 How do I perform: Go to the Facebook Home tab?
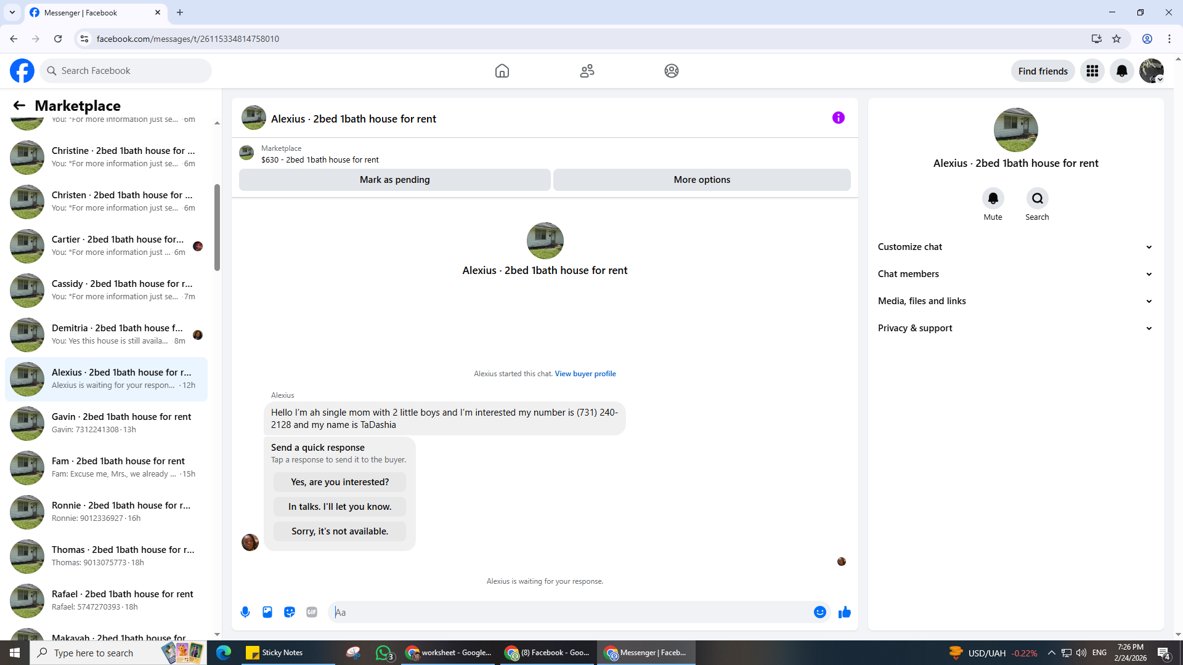tap(502, 71)
